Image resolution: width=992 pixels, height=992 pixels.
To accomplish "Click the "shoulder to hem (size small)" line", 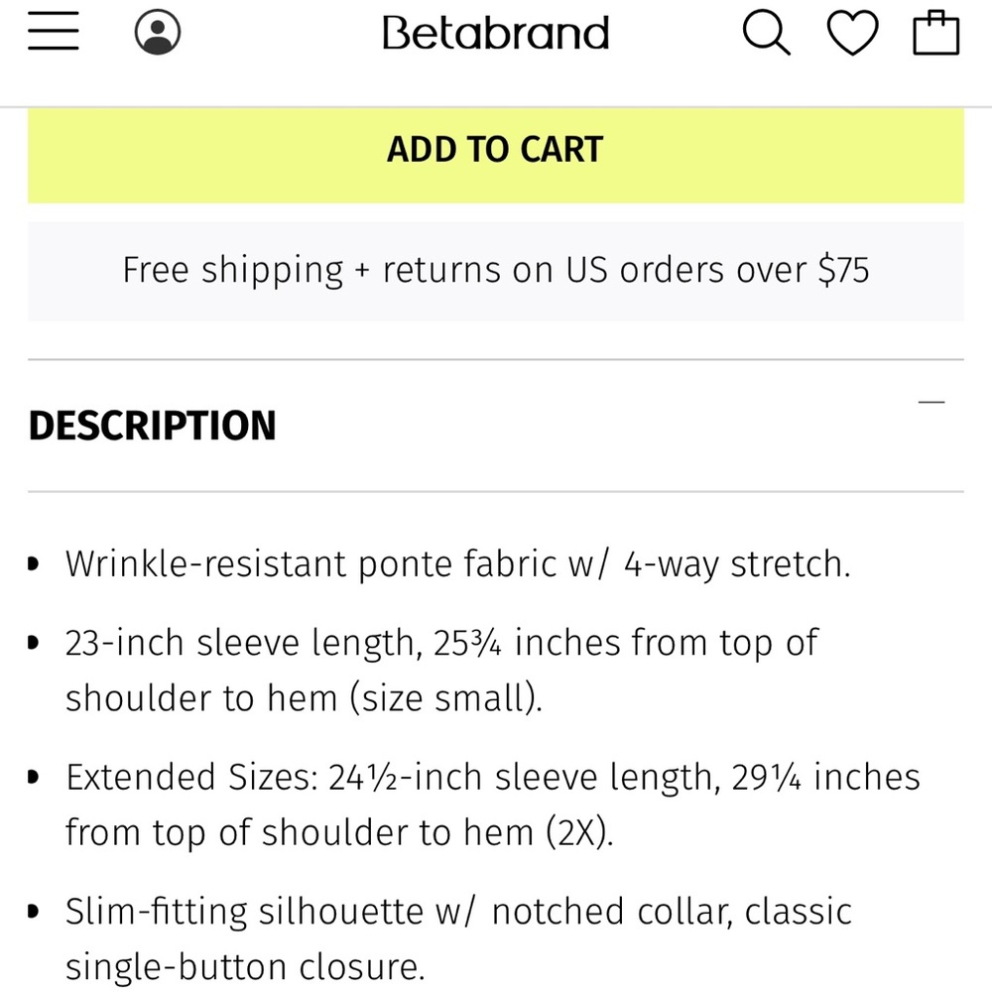I will [x=304, y=698].
